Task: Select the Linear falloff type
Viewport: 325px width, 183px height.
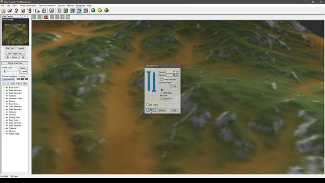Action: click(161, 96)
